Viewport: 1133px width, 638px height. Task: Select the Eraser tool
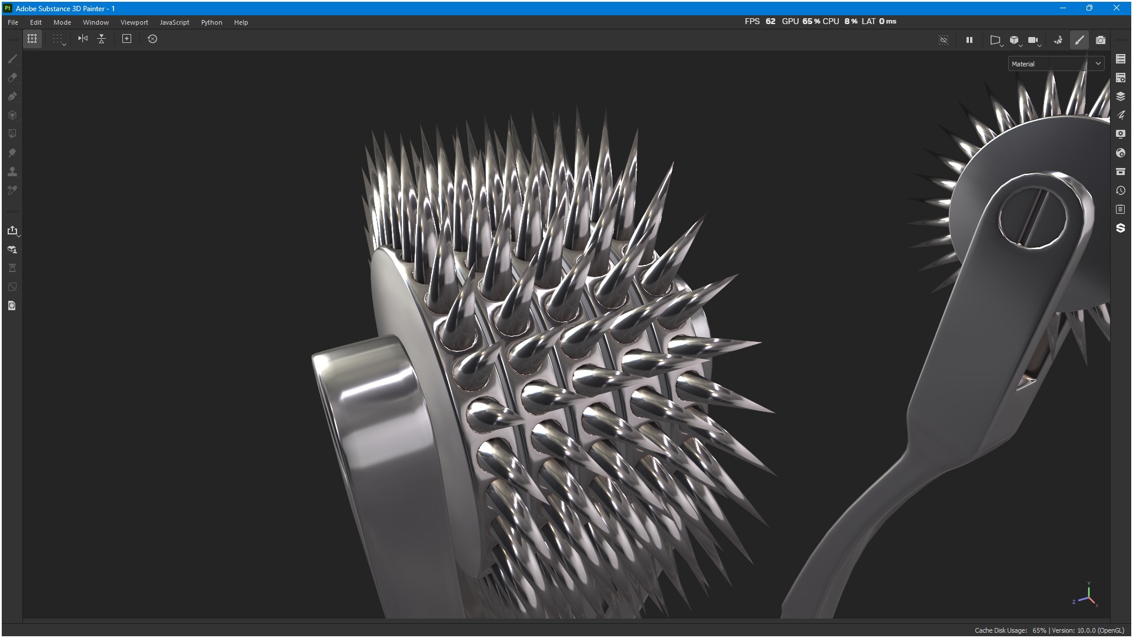[x=12, y=78]
